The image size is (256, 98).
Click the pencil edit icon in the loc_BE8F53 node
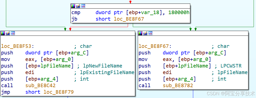(x=8, y=33)
